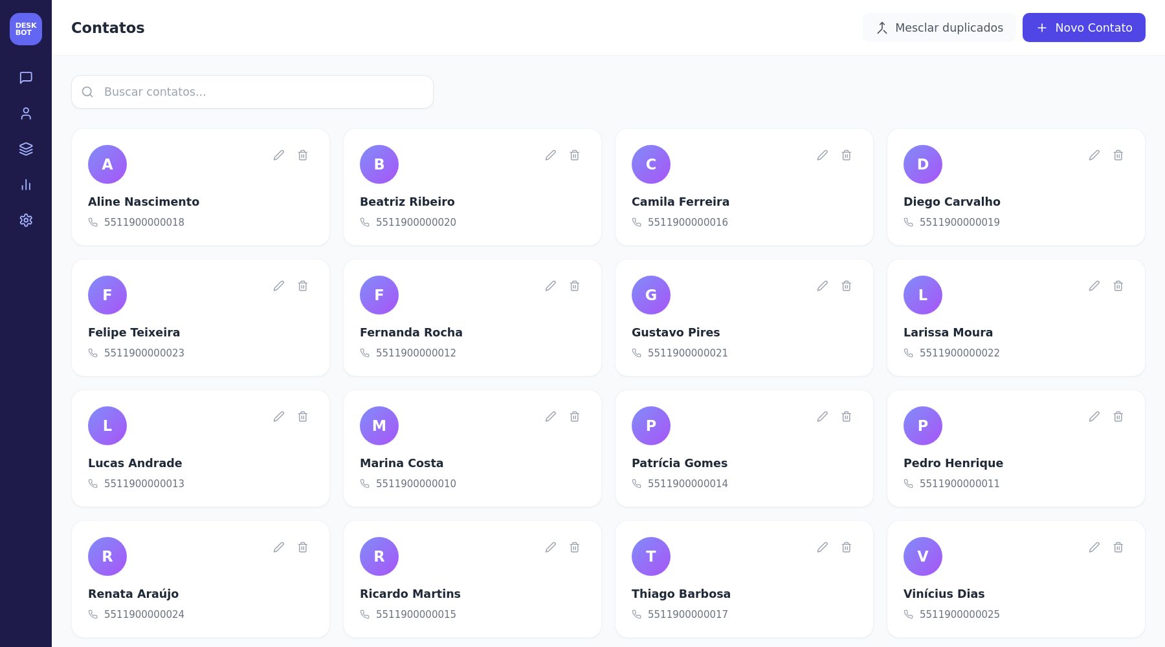
Task: Focus the Buscar contatos search field
Action: pyautogui.click(x=252, y=92)
